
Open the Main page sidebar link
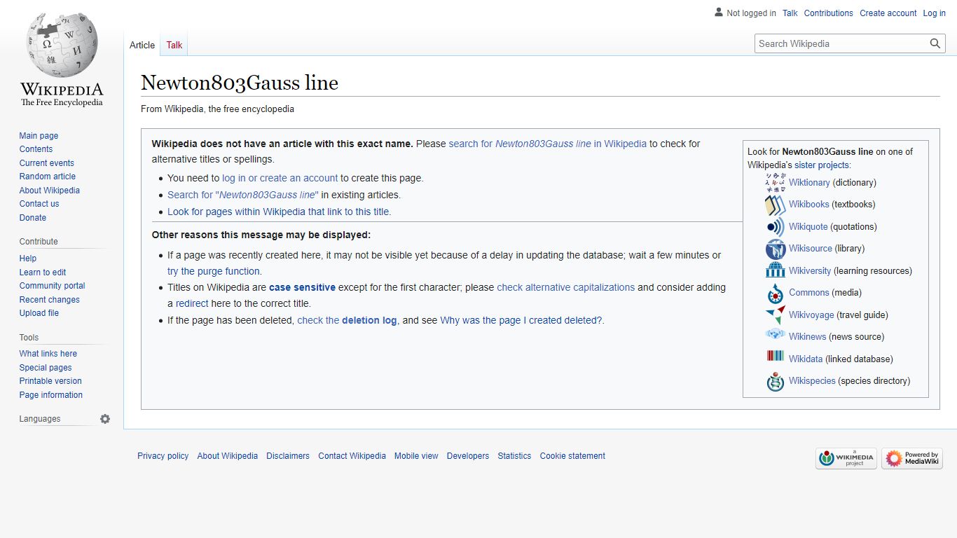point(39,136)
